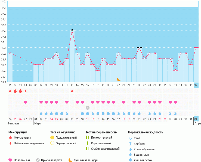This screenshot has width=201, height=162.
Task: Click the 'Прием лекарств' legend icon
Action: click(x=38, y=160)
